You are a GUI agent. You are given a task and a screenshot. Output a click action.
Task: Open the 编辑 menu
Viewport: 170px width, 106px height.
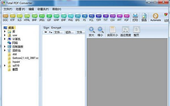point(31,9)
